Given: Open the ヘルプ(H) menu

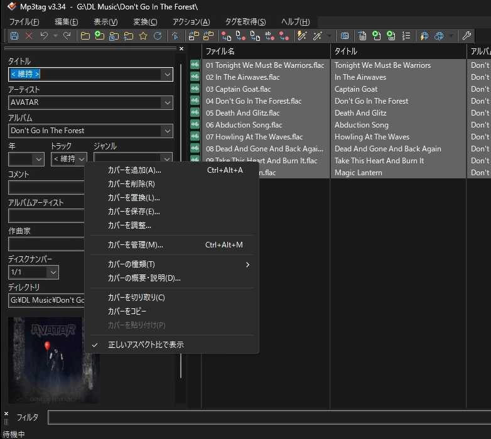Looking at the screenshot, I should click(295, 22).
